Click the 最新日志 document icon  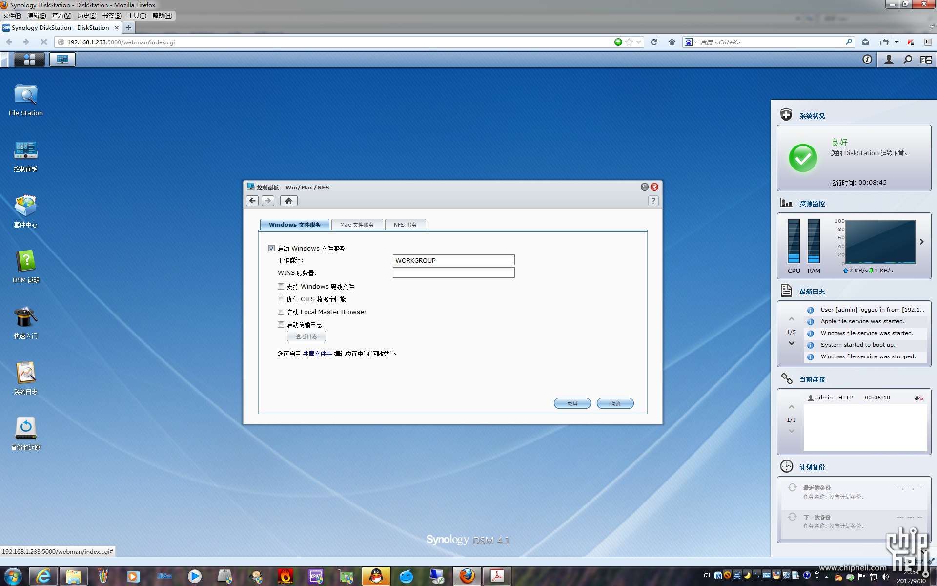786,291
